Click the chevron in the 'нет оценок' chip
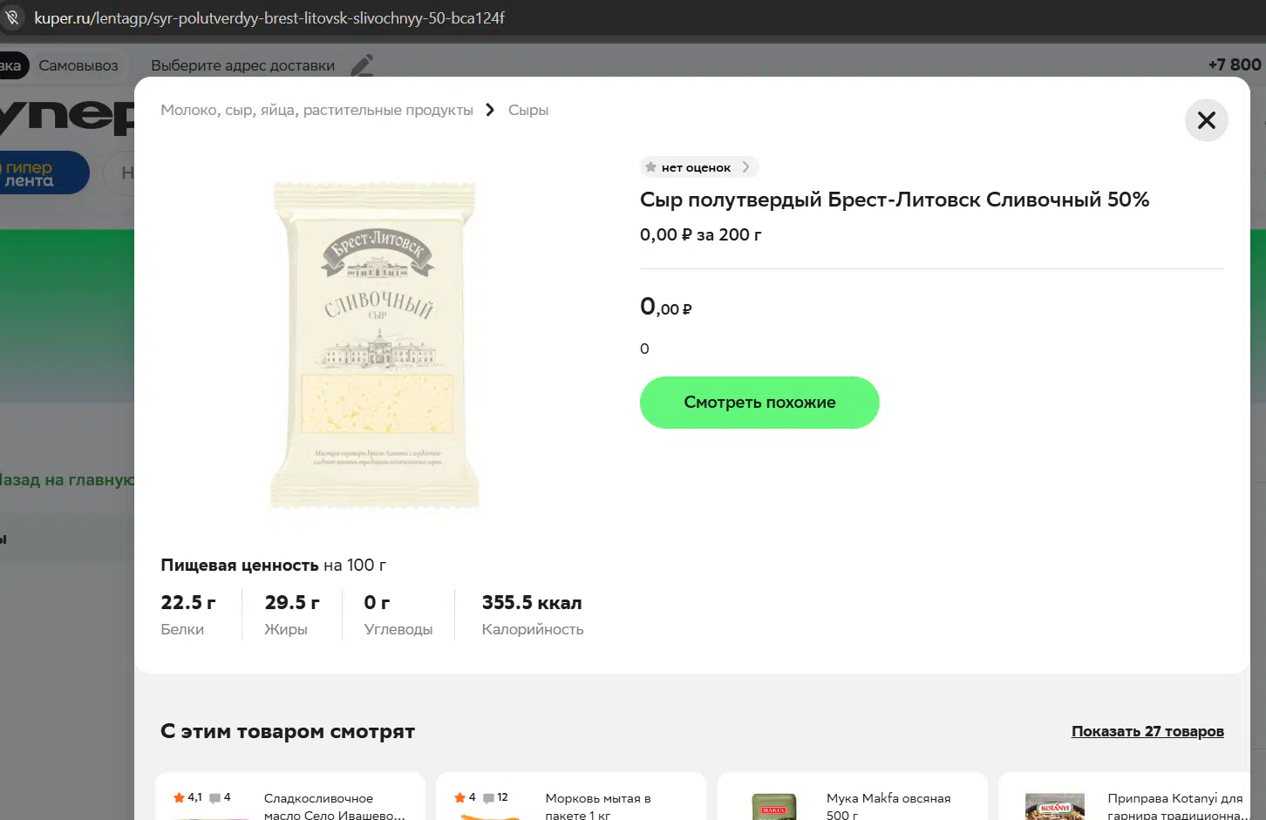The width and height of the screenshot is (1266, 820). [745, 167]
